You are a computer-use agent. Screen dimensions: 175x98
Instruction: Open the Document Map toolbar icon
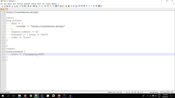(x=61, y=6)
